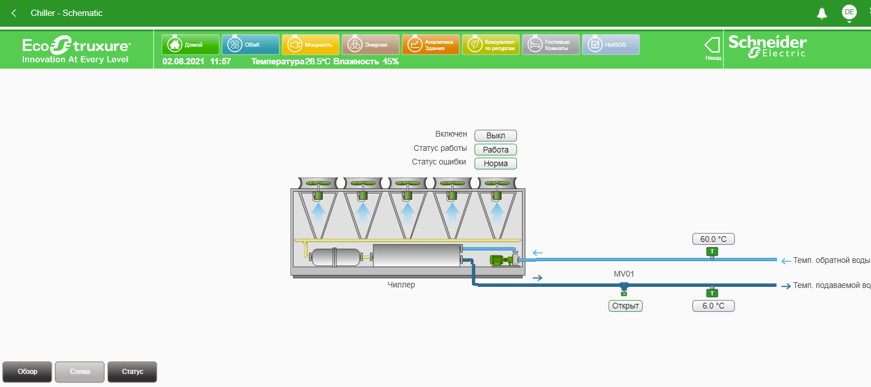Click the Открыт valve state button
This screenshot has width=871, height=387.
[x=625, y=306]
